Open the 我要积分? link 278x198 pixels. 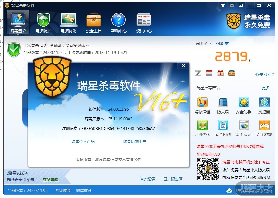[x=264, y=74]
